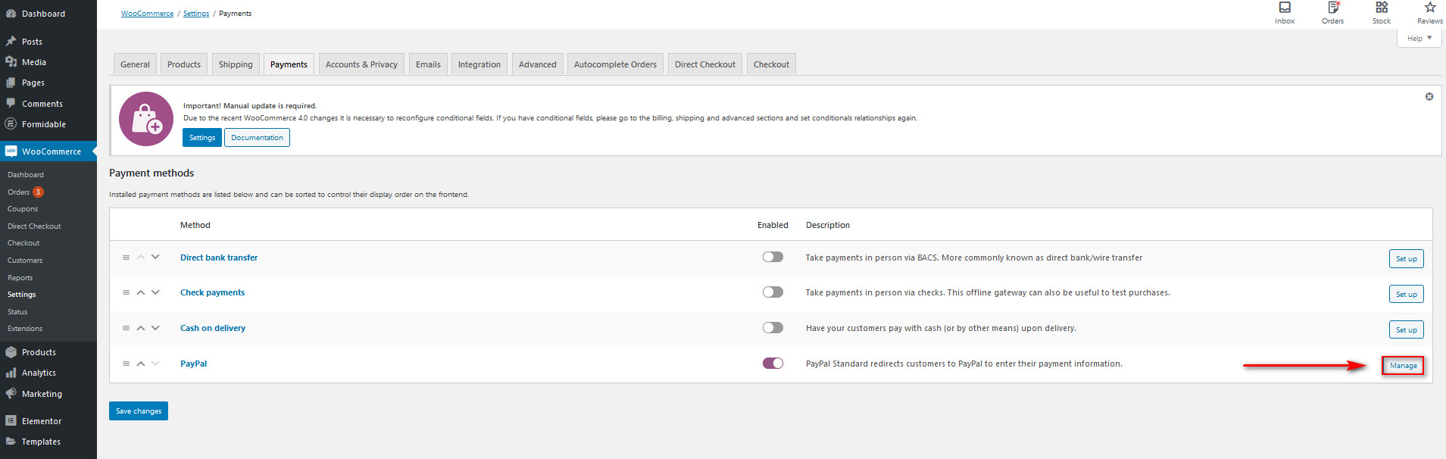Open the Inbox icon in top bar
Image resolution: width=1446 pixels, height=459 pixels.
pos(1285,8)
